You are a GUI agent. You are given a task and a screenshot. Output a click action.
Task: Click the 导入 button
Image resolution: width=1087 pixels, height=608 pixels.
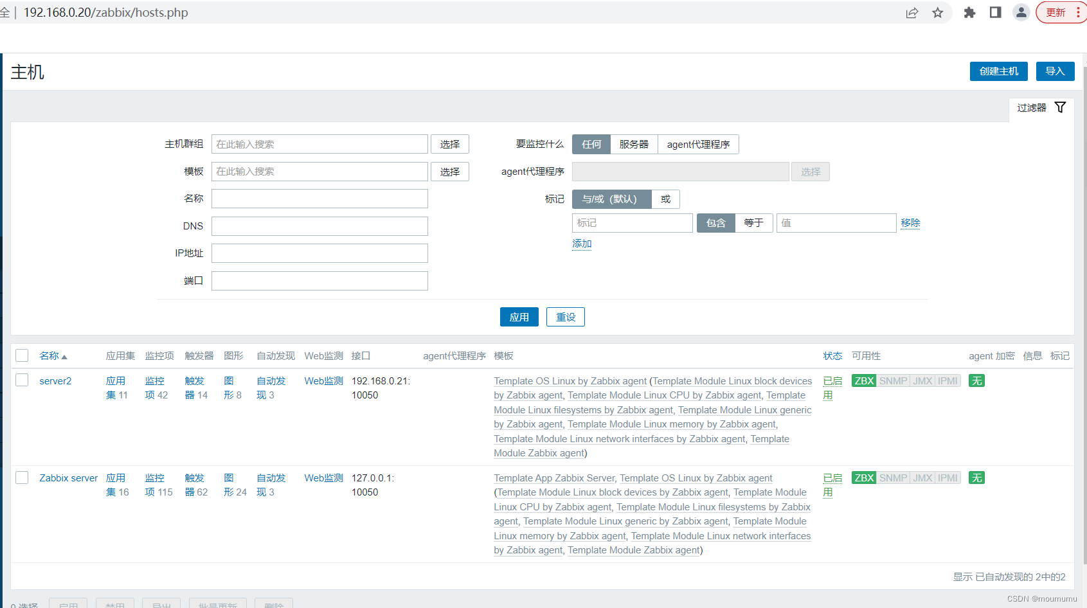coord(1055,71)
